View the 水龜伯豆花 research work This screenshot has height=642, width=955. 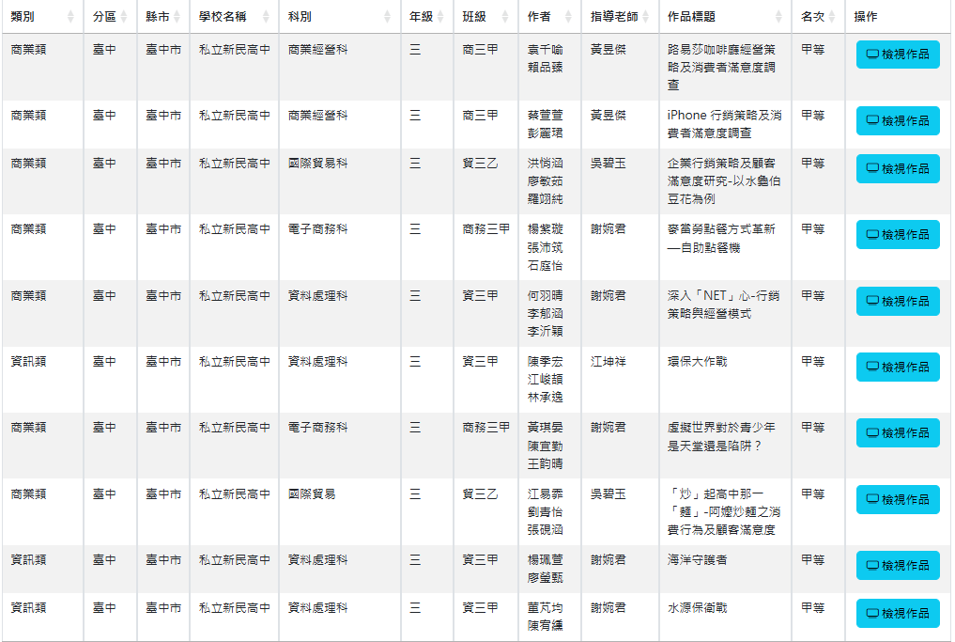pos(898,168)
